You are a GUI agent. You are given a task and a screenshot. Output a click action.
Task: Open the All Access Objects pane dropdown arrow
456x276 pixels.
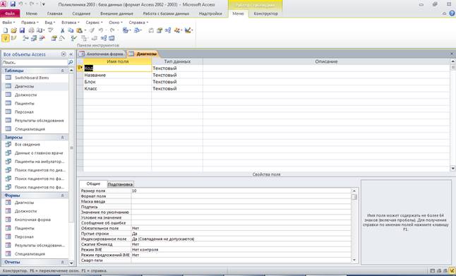click(64, 54)
